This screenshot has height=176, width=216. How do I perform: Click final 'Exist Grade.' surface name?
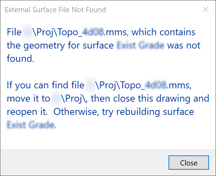click(31, 125)
